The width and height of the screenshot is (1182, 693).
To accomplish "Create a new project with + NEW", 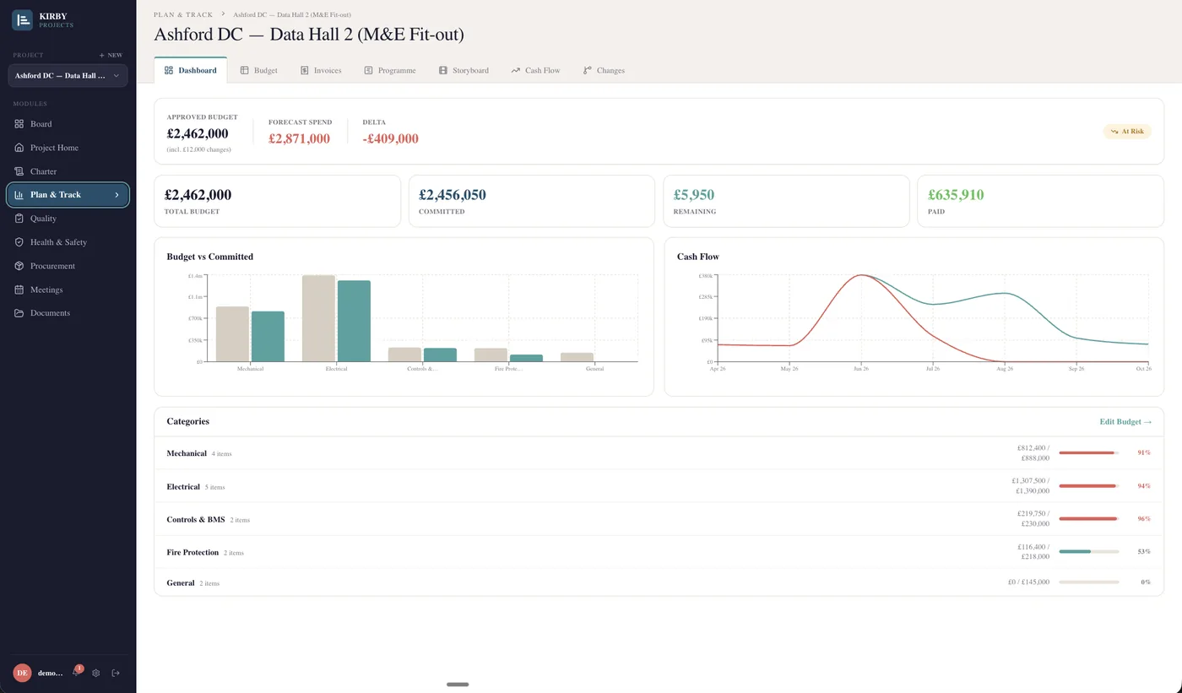I will pyautogui.click(x=111, y=55).
